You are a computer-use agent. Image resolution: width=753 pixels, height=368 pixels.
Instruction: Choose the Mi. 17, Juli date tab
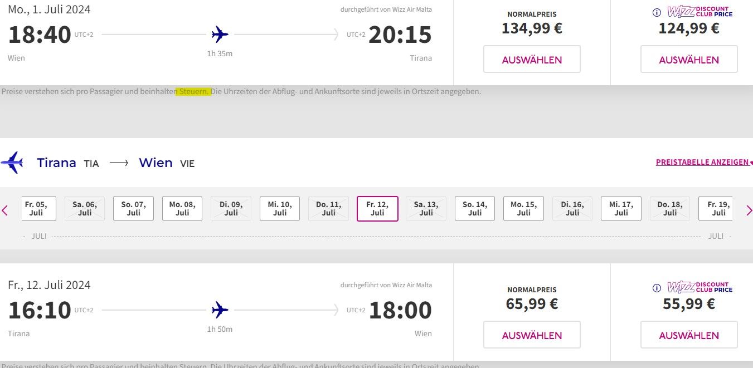[621, 209]
